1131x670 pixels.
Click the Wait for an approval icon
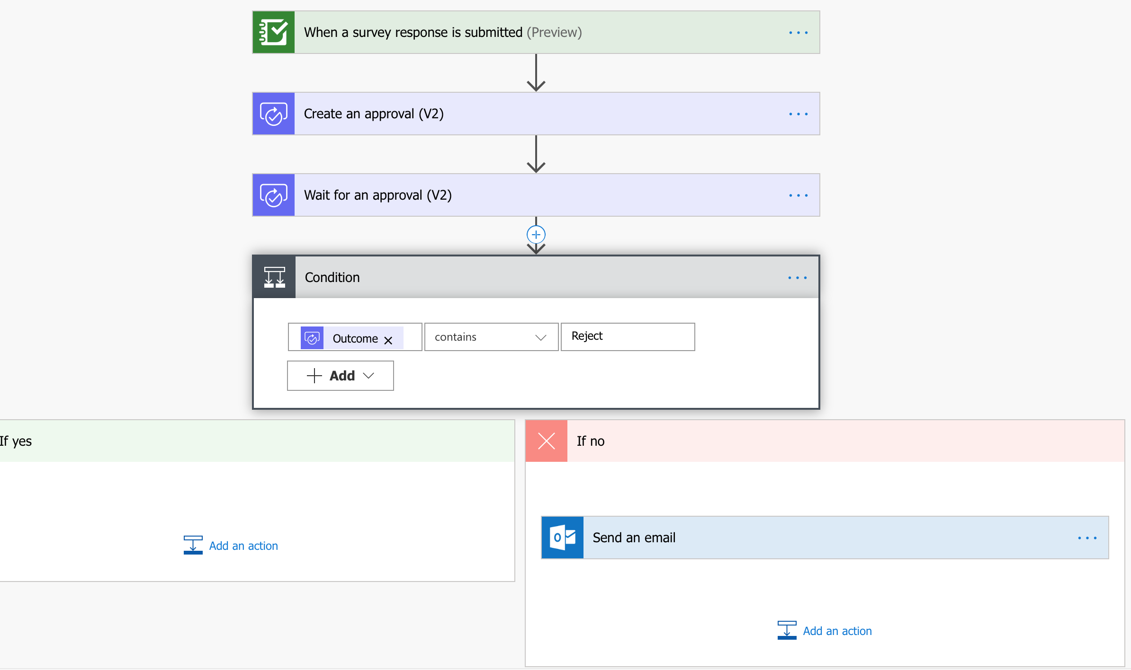pyautogui.click(x=273, y=195)
